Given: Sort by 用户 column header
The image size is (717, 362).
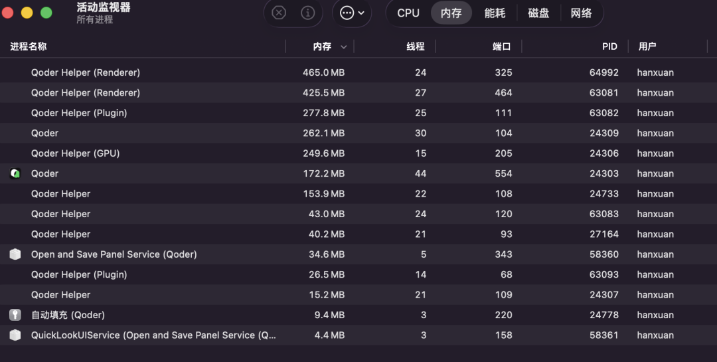Looking at the screenshot, I should (x=647, y=46).
